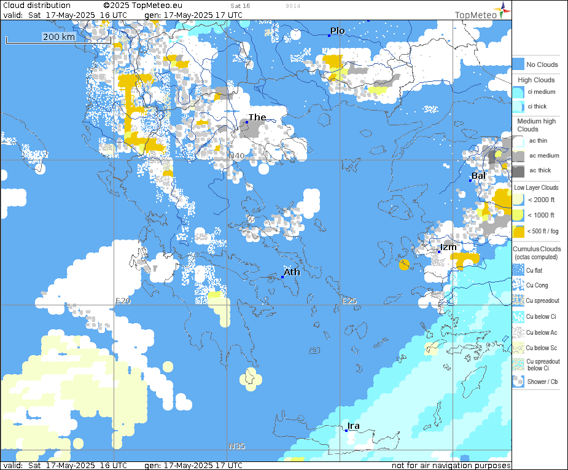Click the "ci medium" legend text
Image resolution: width=568 pixels, height=470 pixels.
(x=541, y=92)
